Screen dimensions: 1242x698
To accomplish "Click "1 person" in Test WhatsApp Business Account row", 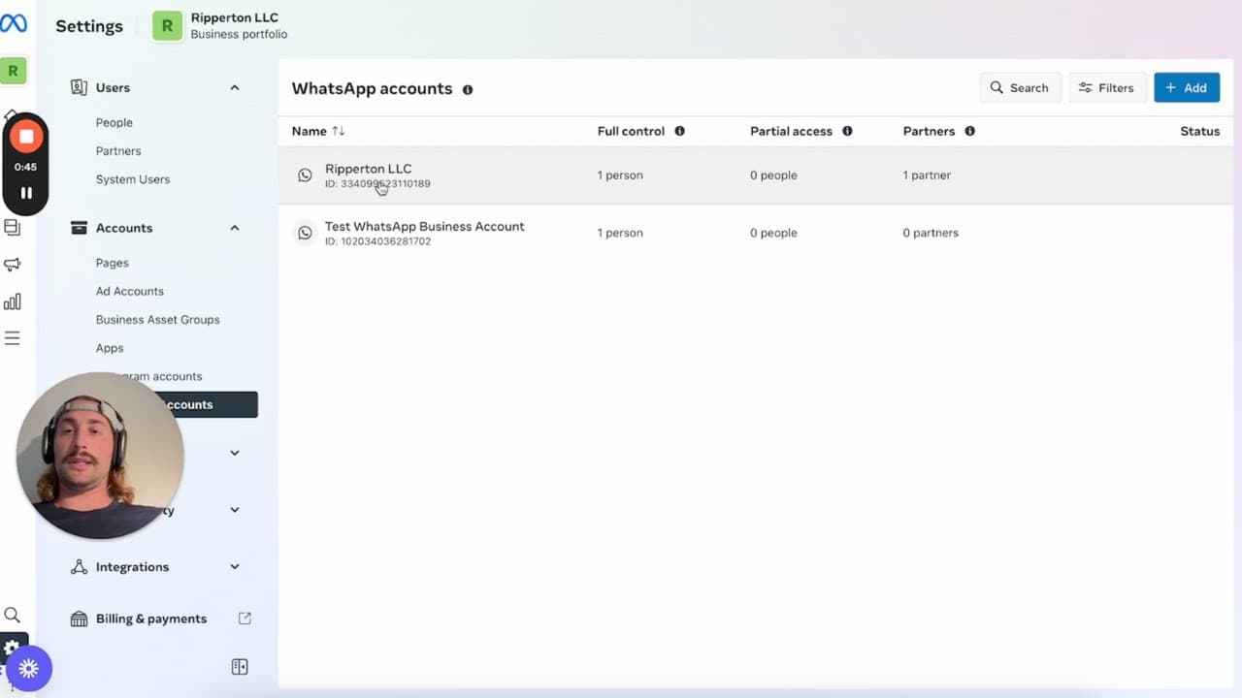I will tap(620, 233).
